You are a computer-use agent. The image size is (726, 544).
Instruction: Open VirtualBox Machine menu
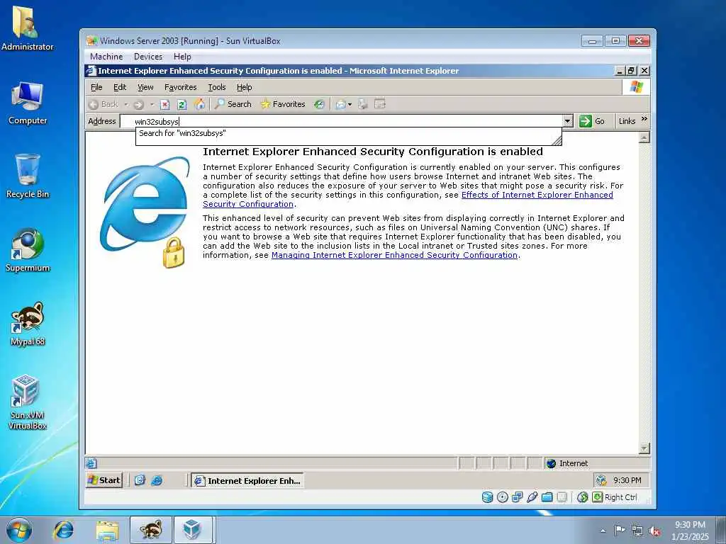[106, 57]
